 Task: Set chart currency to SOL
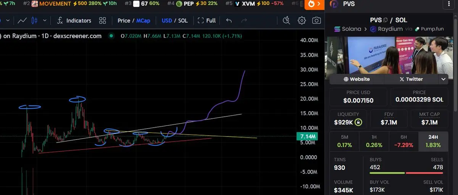pyautogui.click(x=183, y=21)
